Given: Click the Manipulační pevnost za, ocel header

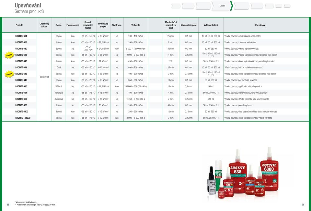Looking at the screenshot, I should 171,25.
